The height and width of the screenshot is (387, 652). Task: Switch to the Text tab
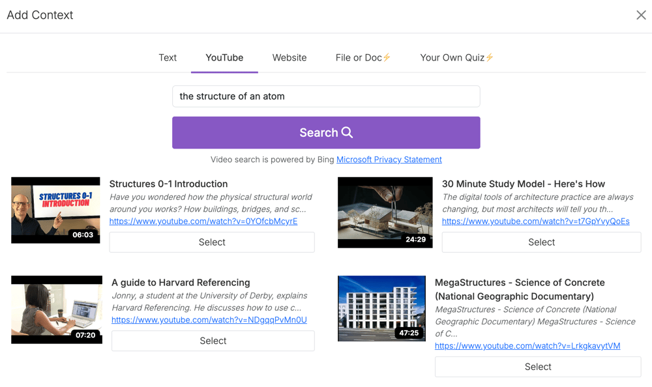[167, 57]
